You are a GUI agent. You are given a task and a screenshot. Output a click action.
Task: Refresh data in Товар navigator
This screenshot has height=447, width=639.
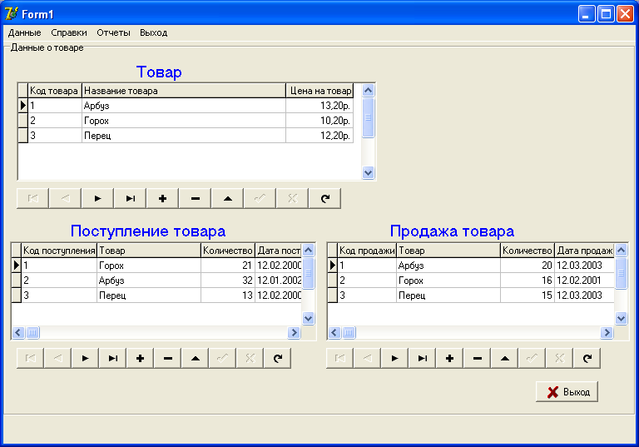(x=324, y=199)
